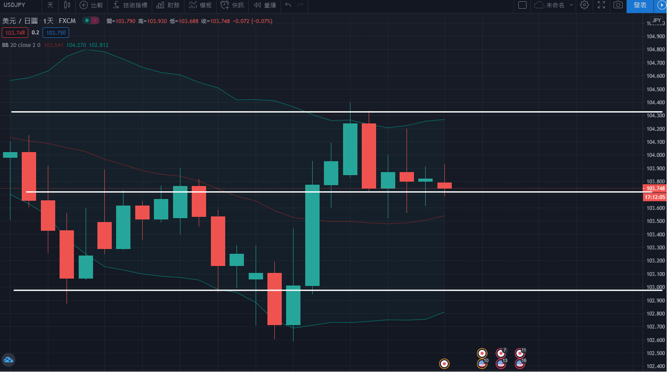Open chart settings gear icon

pos(584,5)
